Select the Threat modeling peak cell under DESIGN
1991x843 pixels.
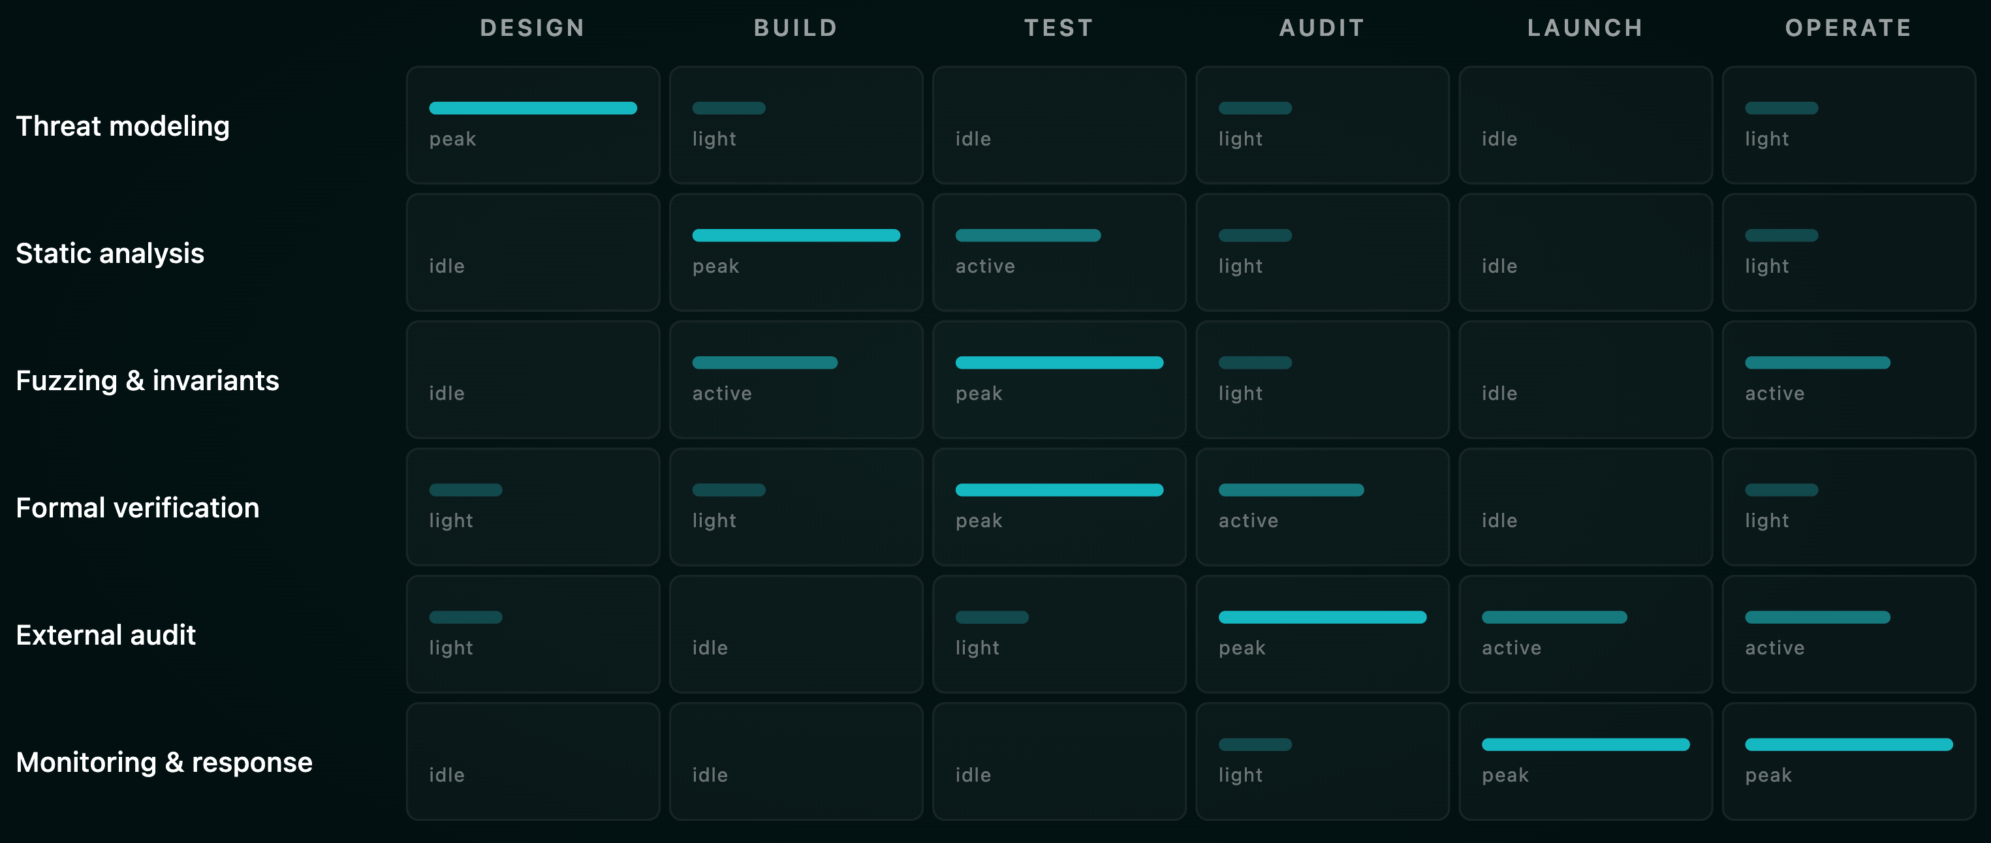[x=533, y=125]
